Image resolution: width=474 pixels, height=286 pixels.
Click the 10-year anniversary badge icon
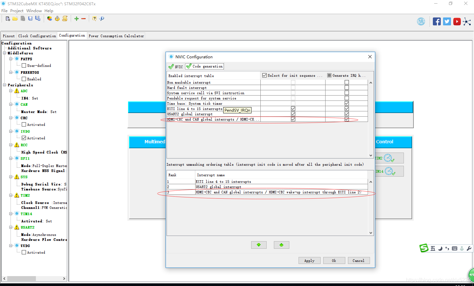[421, 21]
